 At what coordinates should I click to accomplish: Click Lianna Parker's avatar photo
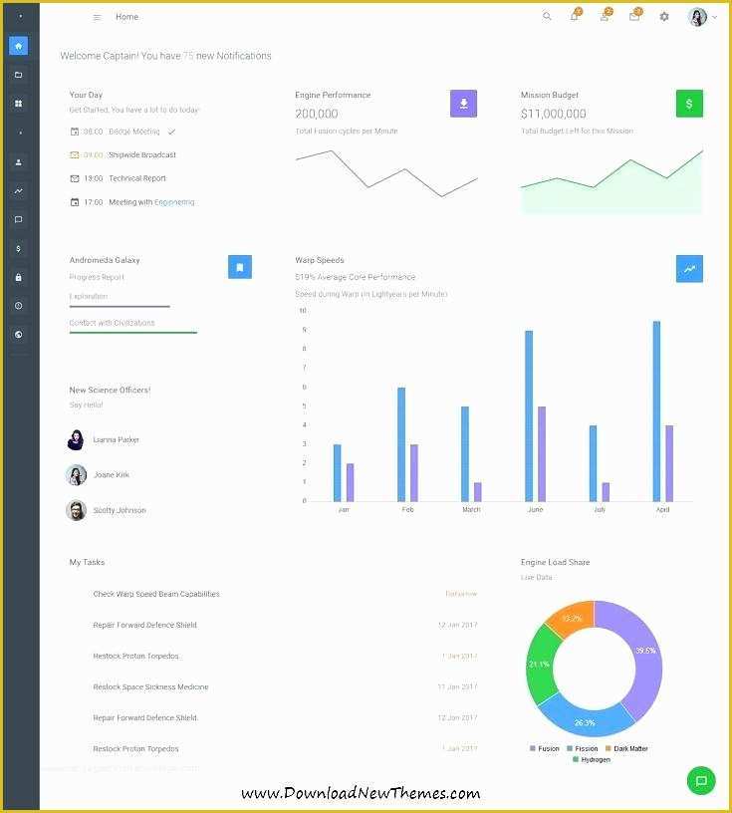pos(77,439)
